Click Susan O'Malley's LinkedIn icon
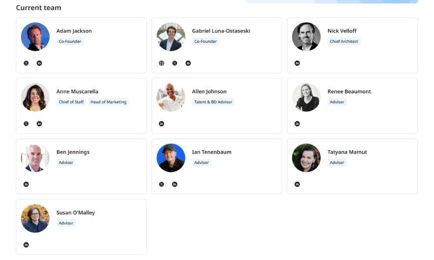Screen dimensions: 434x260 tap(26, 244)
